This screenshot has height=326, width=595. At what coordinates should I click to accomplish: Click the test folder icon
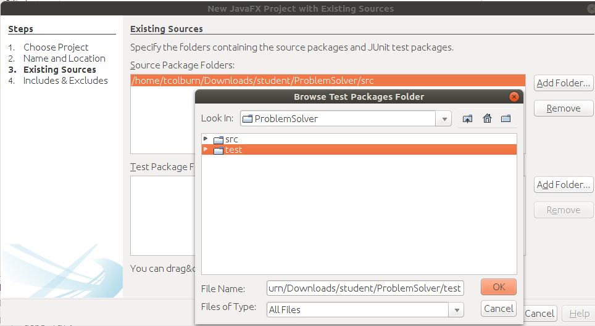click(x=218, y=150)
